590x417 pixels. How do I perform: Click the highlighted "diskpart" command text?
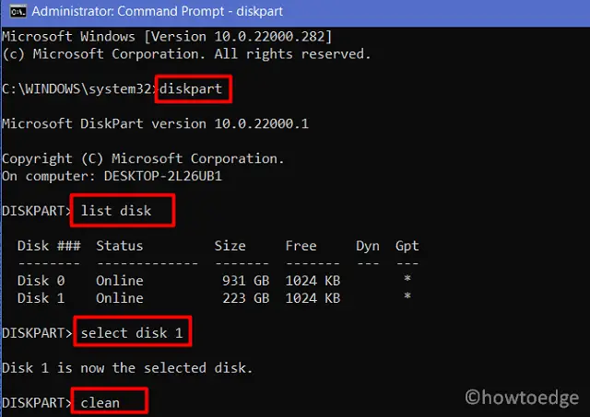[x=194, y=89]
